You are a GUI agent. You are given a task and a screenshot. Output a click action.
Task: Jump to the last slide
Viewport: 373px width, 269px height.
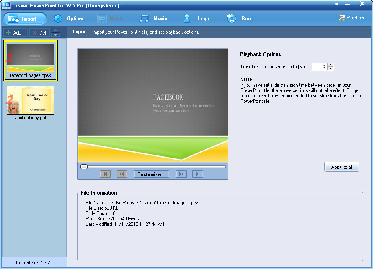(198, 174)
